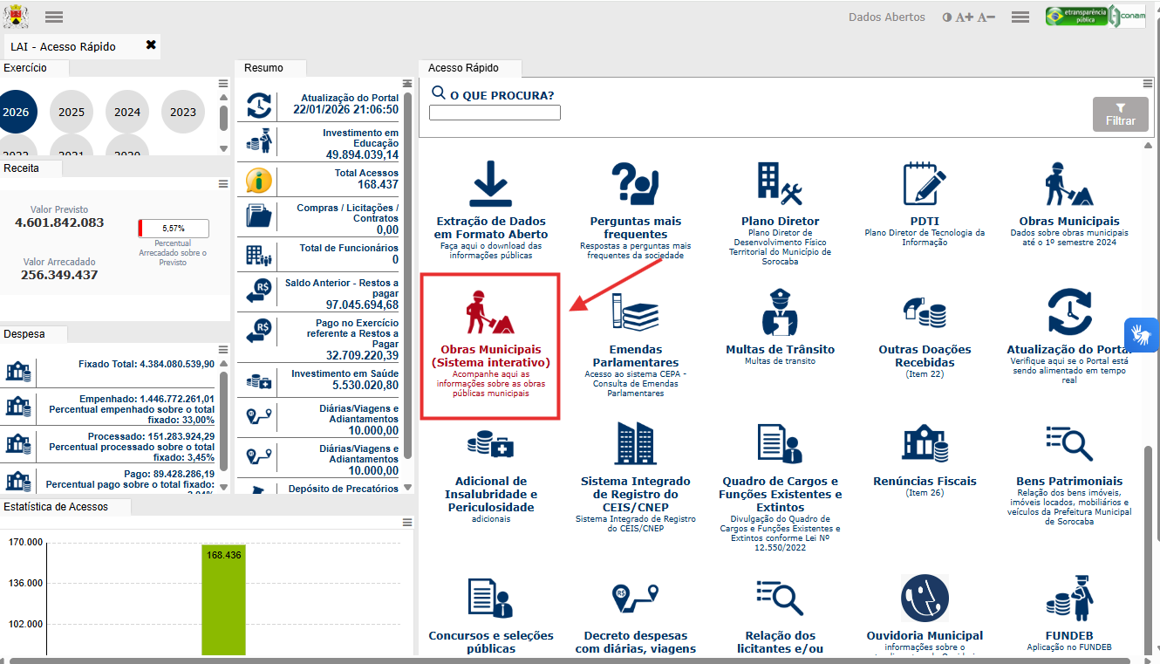Click the Emendas Parlamentares books icon
The width and height of the screenshot is (1160, 664).
[635, 312]
